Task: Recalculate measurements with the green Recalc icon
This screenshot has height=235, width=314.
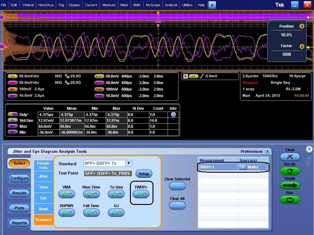Action: pos(290,171)
